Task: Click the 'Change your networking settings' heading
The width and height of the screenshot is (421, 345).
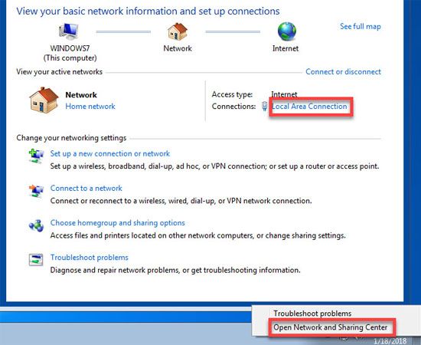Action: click(71, 138)
